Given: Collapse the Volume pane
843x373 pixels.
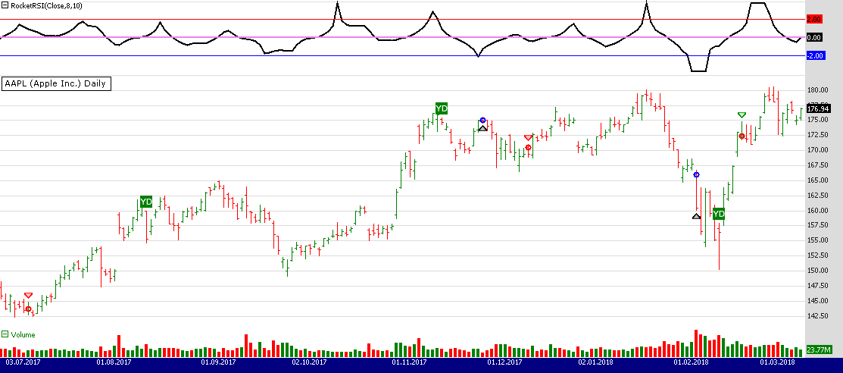Looking at the screenshot, I should coord(5,334).
